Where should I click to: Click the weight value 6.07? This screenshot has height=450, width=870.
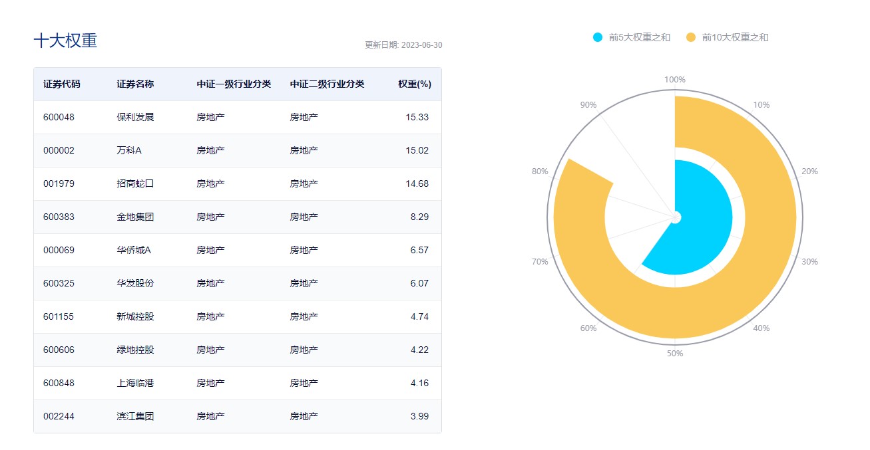point(419,283)
